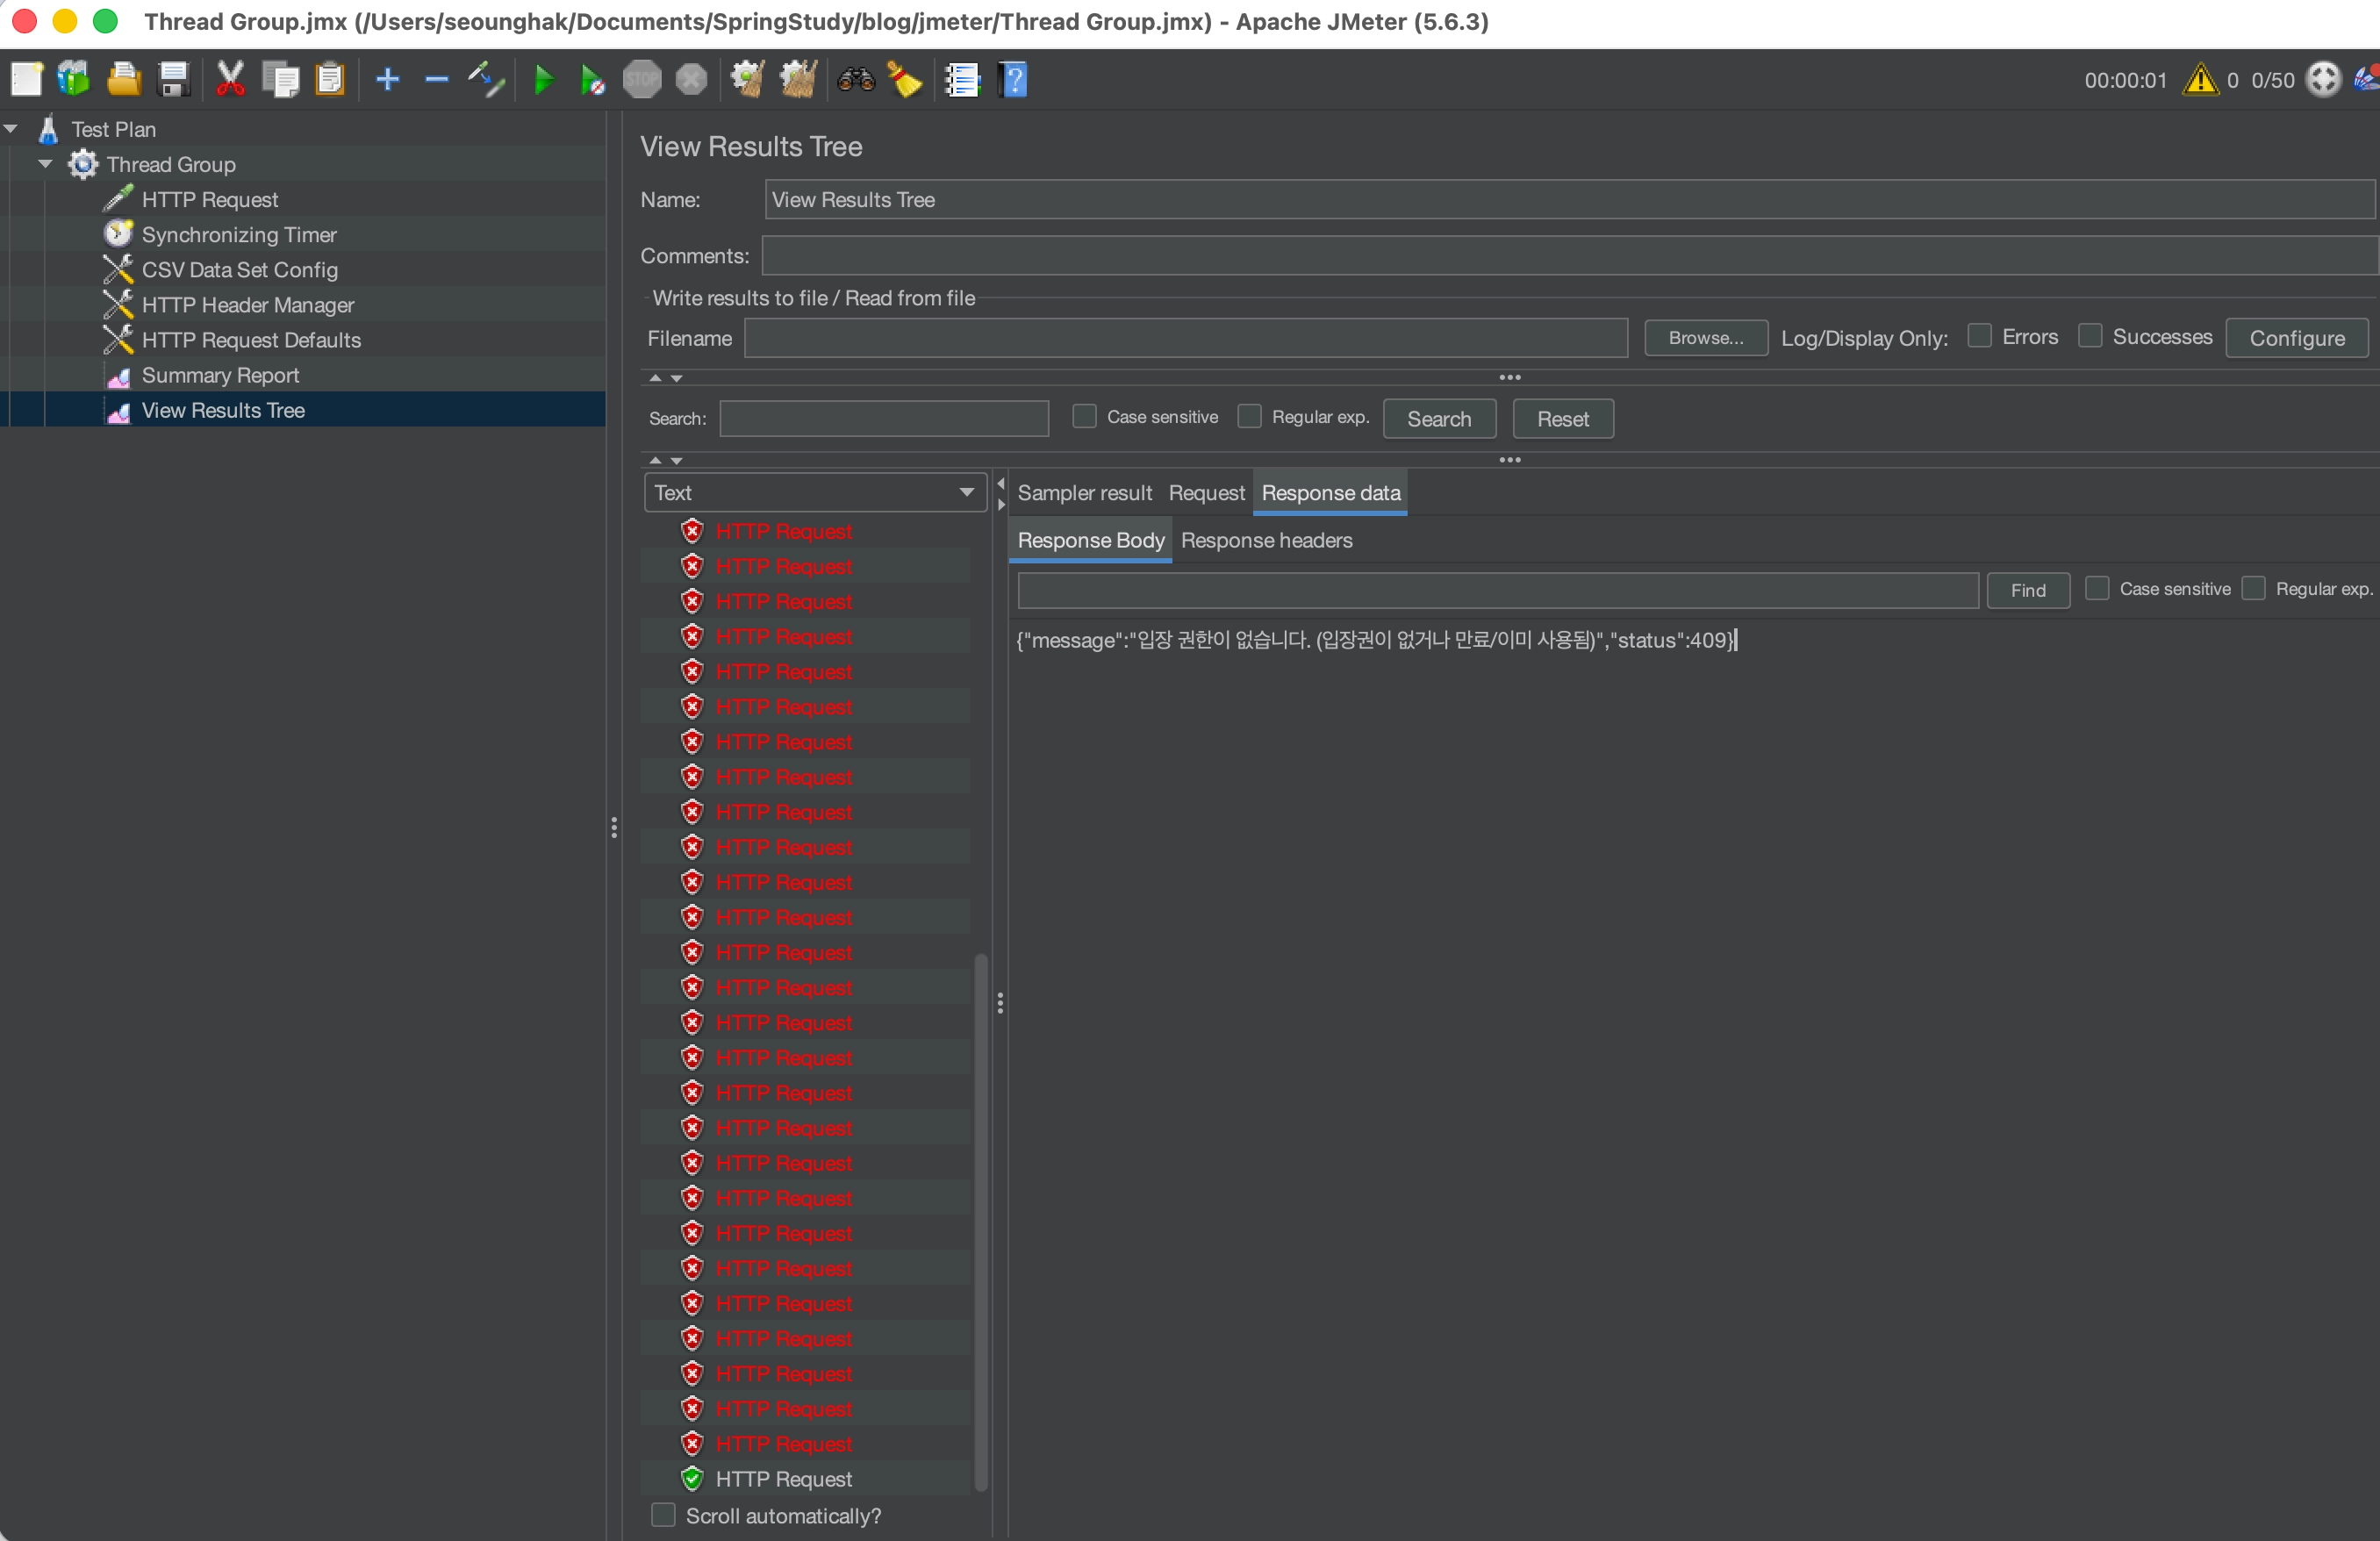Click the Start no pauses icon
2380x1541 pixels.
point(592,79)
